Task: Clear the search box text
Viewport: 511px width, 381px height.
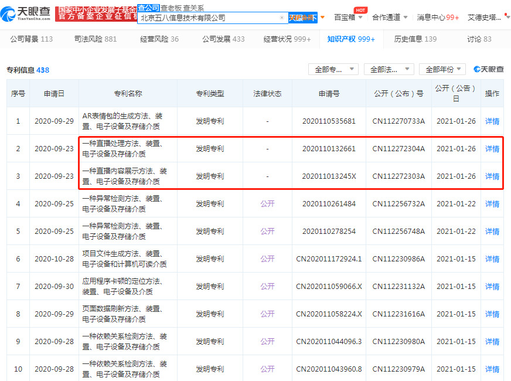Action: click(x=281, y=18)
